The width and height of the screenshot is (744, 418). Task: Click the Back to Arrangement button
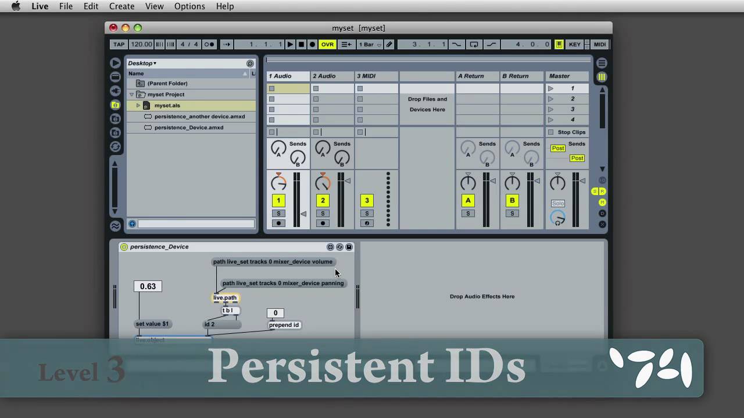click(x=346, y=45)
